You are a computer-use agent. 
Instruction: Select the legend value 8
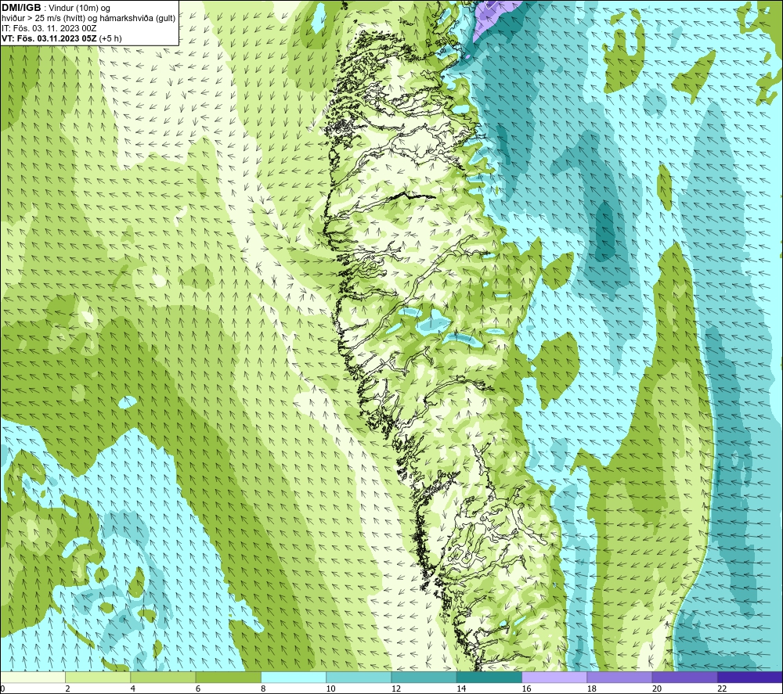pyautogui.click(x=263, y=689)
